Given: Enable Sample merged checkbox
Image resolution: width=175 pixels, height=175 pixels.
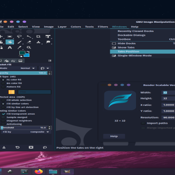Looking at the screenshot, I should click(x=3, y=117).
